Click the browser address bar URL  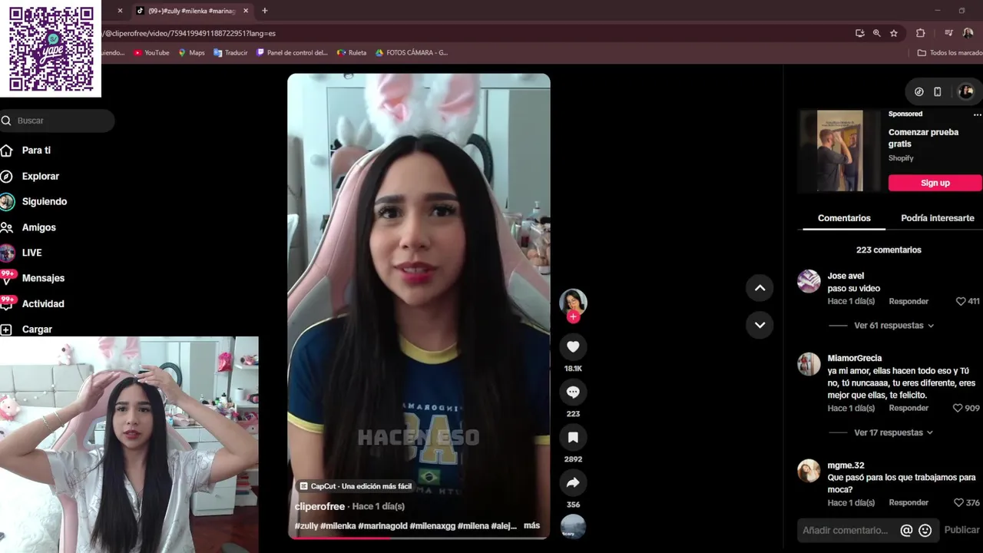[190, 34]
